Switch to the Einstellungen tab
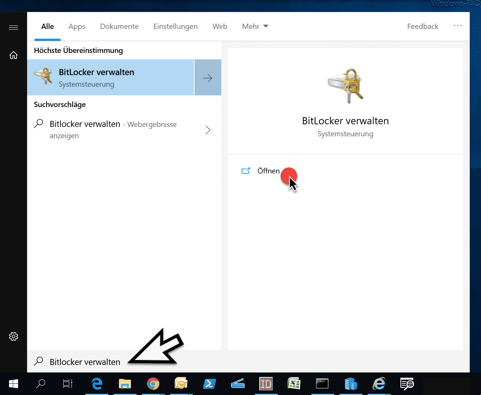481x395 pixels. coord(175,26)
